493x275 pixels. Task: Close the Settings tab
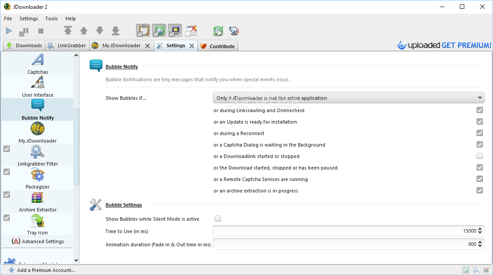tap(191, 46)
